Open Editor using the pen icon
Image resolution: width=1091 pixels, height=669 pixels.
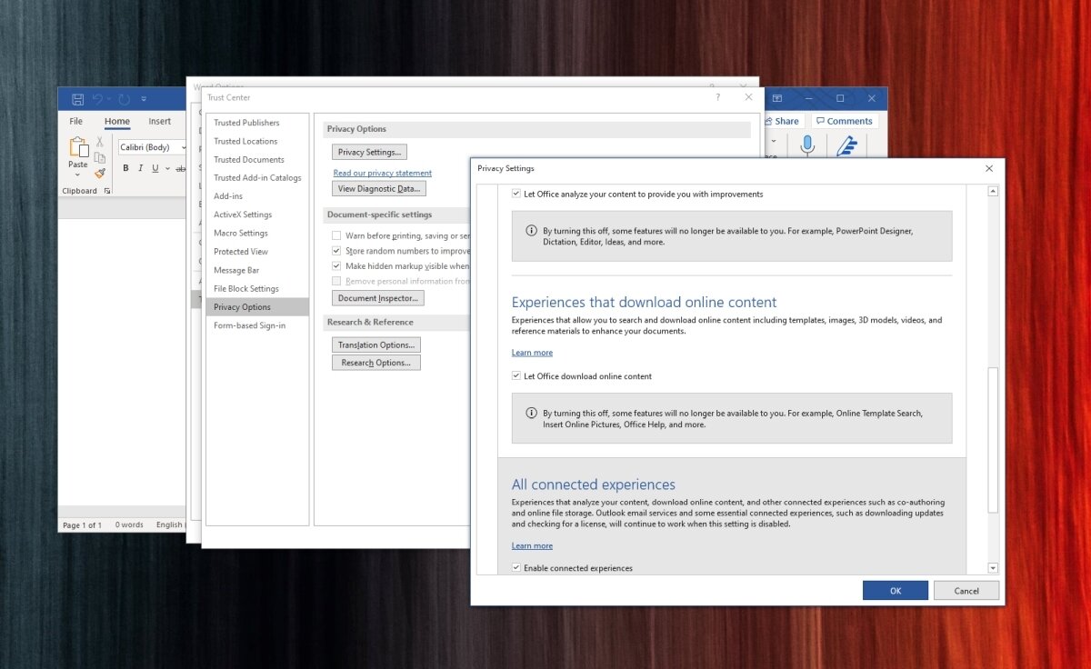[847, 145]
